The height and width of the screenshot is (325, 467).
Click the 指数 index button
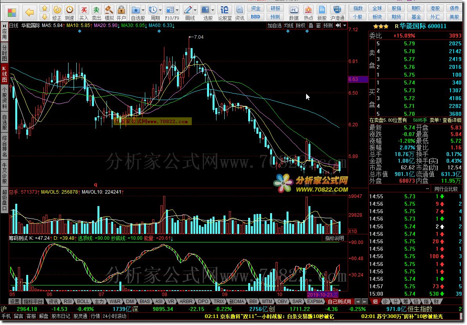pyautogui.click(x=358, y=8)
